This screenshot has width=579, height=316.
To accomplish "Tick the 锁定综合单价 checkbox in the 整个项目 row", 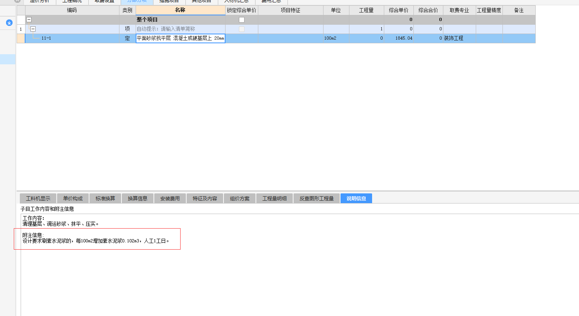I will click(242, 20).
